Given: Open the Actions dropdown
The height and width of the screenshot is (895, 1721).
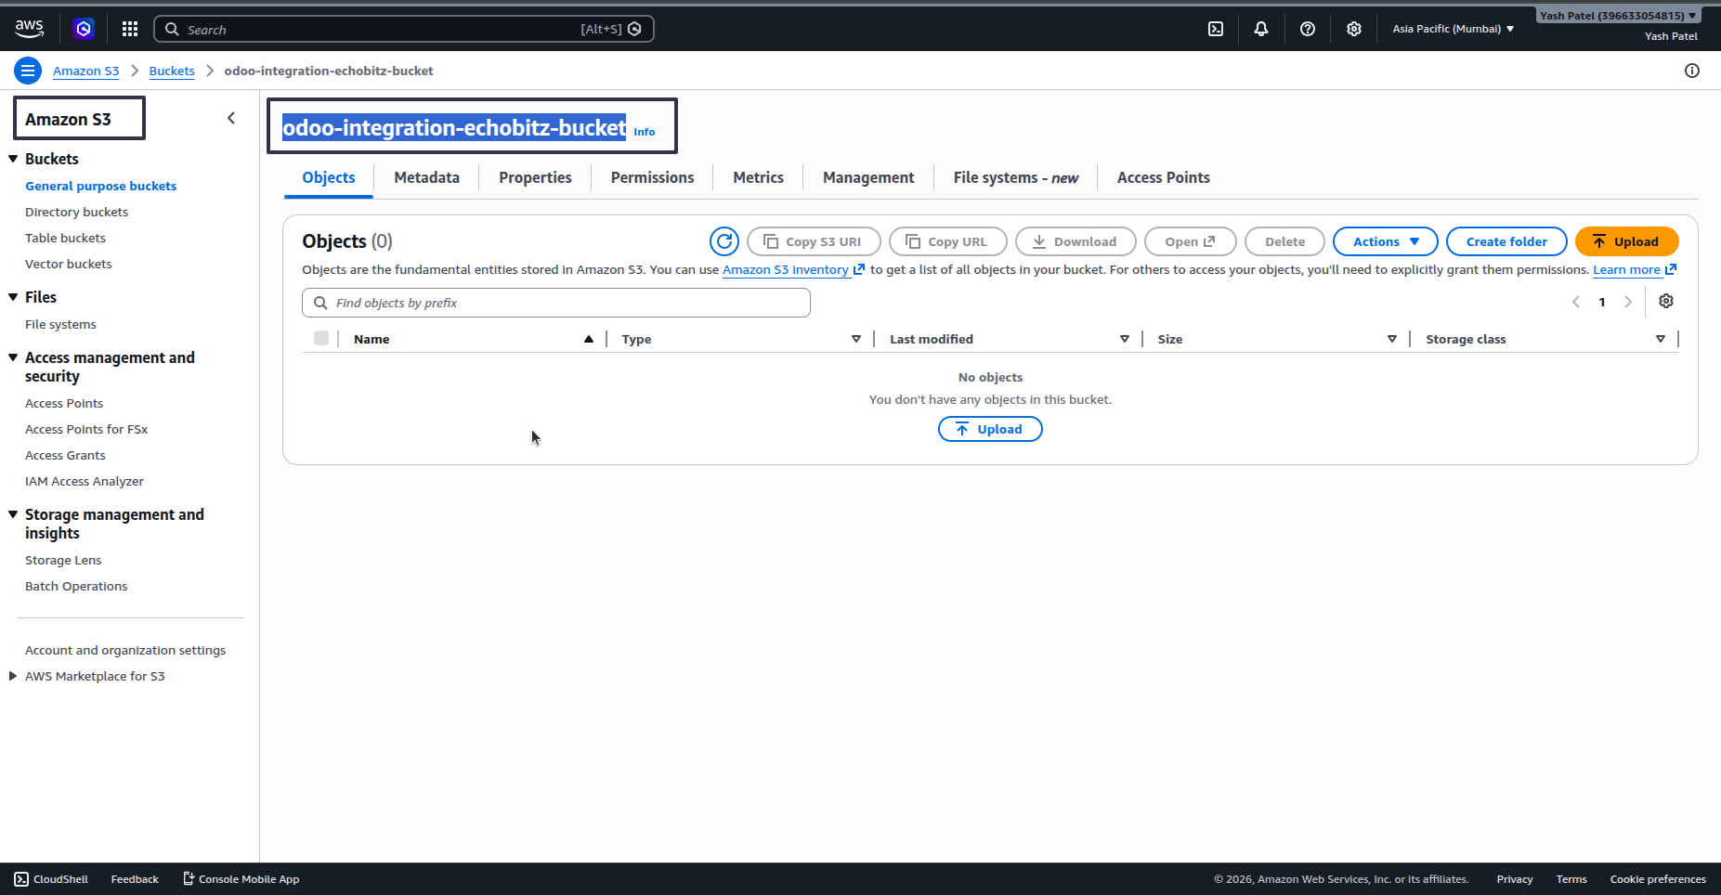Looking at the screenshot, I should (x=1386, y=241).
